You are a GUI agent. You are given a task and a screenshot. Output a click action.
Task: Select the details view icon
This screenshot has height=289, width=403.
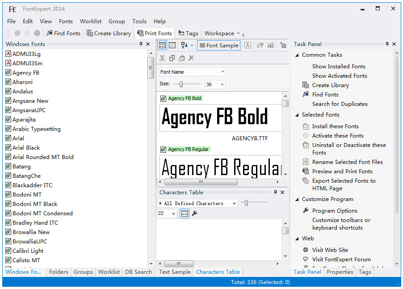(x=172, y=45)
